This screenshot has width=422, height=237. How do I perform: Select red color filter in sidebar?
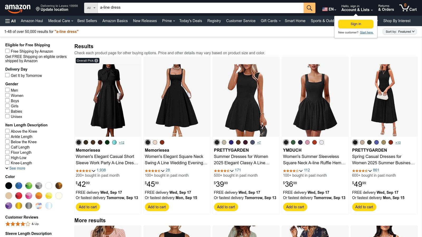19,196
